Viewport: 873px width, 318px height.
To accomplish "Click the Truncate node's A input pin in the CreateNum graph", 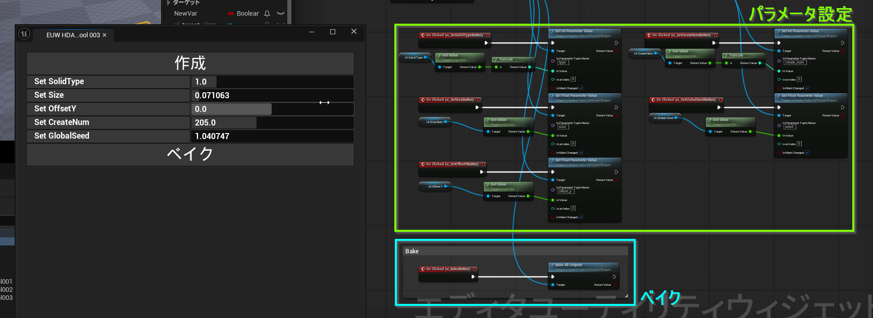I will pos(727,63).
